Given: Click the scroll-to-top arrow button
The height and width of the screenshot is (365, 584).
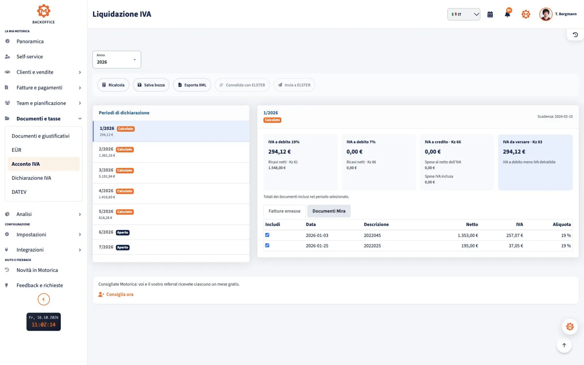Looking at the screenshot, I should [x=564, y=345].
